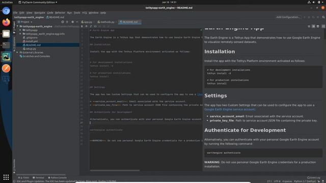Switch to editor-only view mode
The height and width of the screenshot is (183, 326).
coord(309,26)
